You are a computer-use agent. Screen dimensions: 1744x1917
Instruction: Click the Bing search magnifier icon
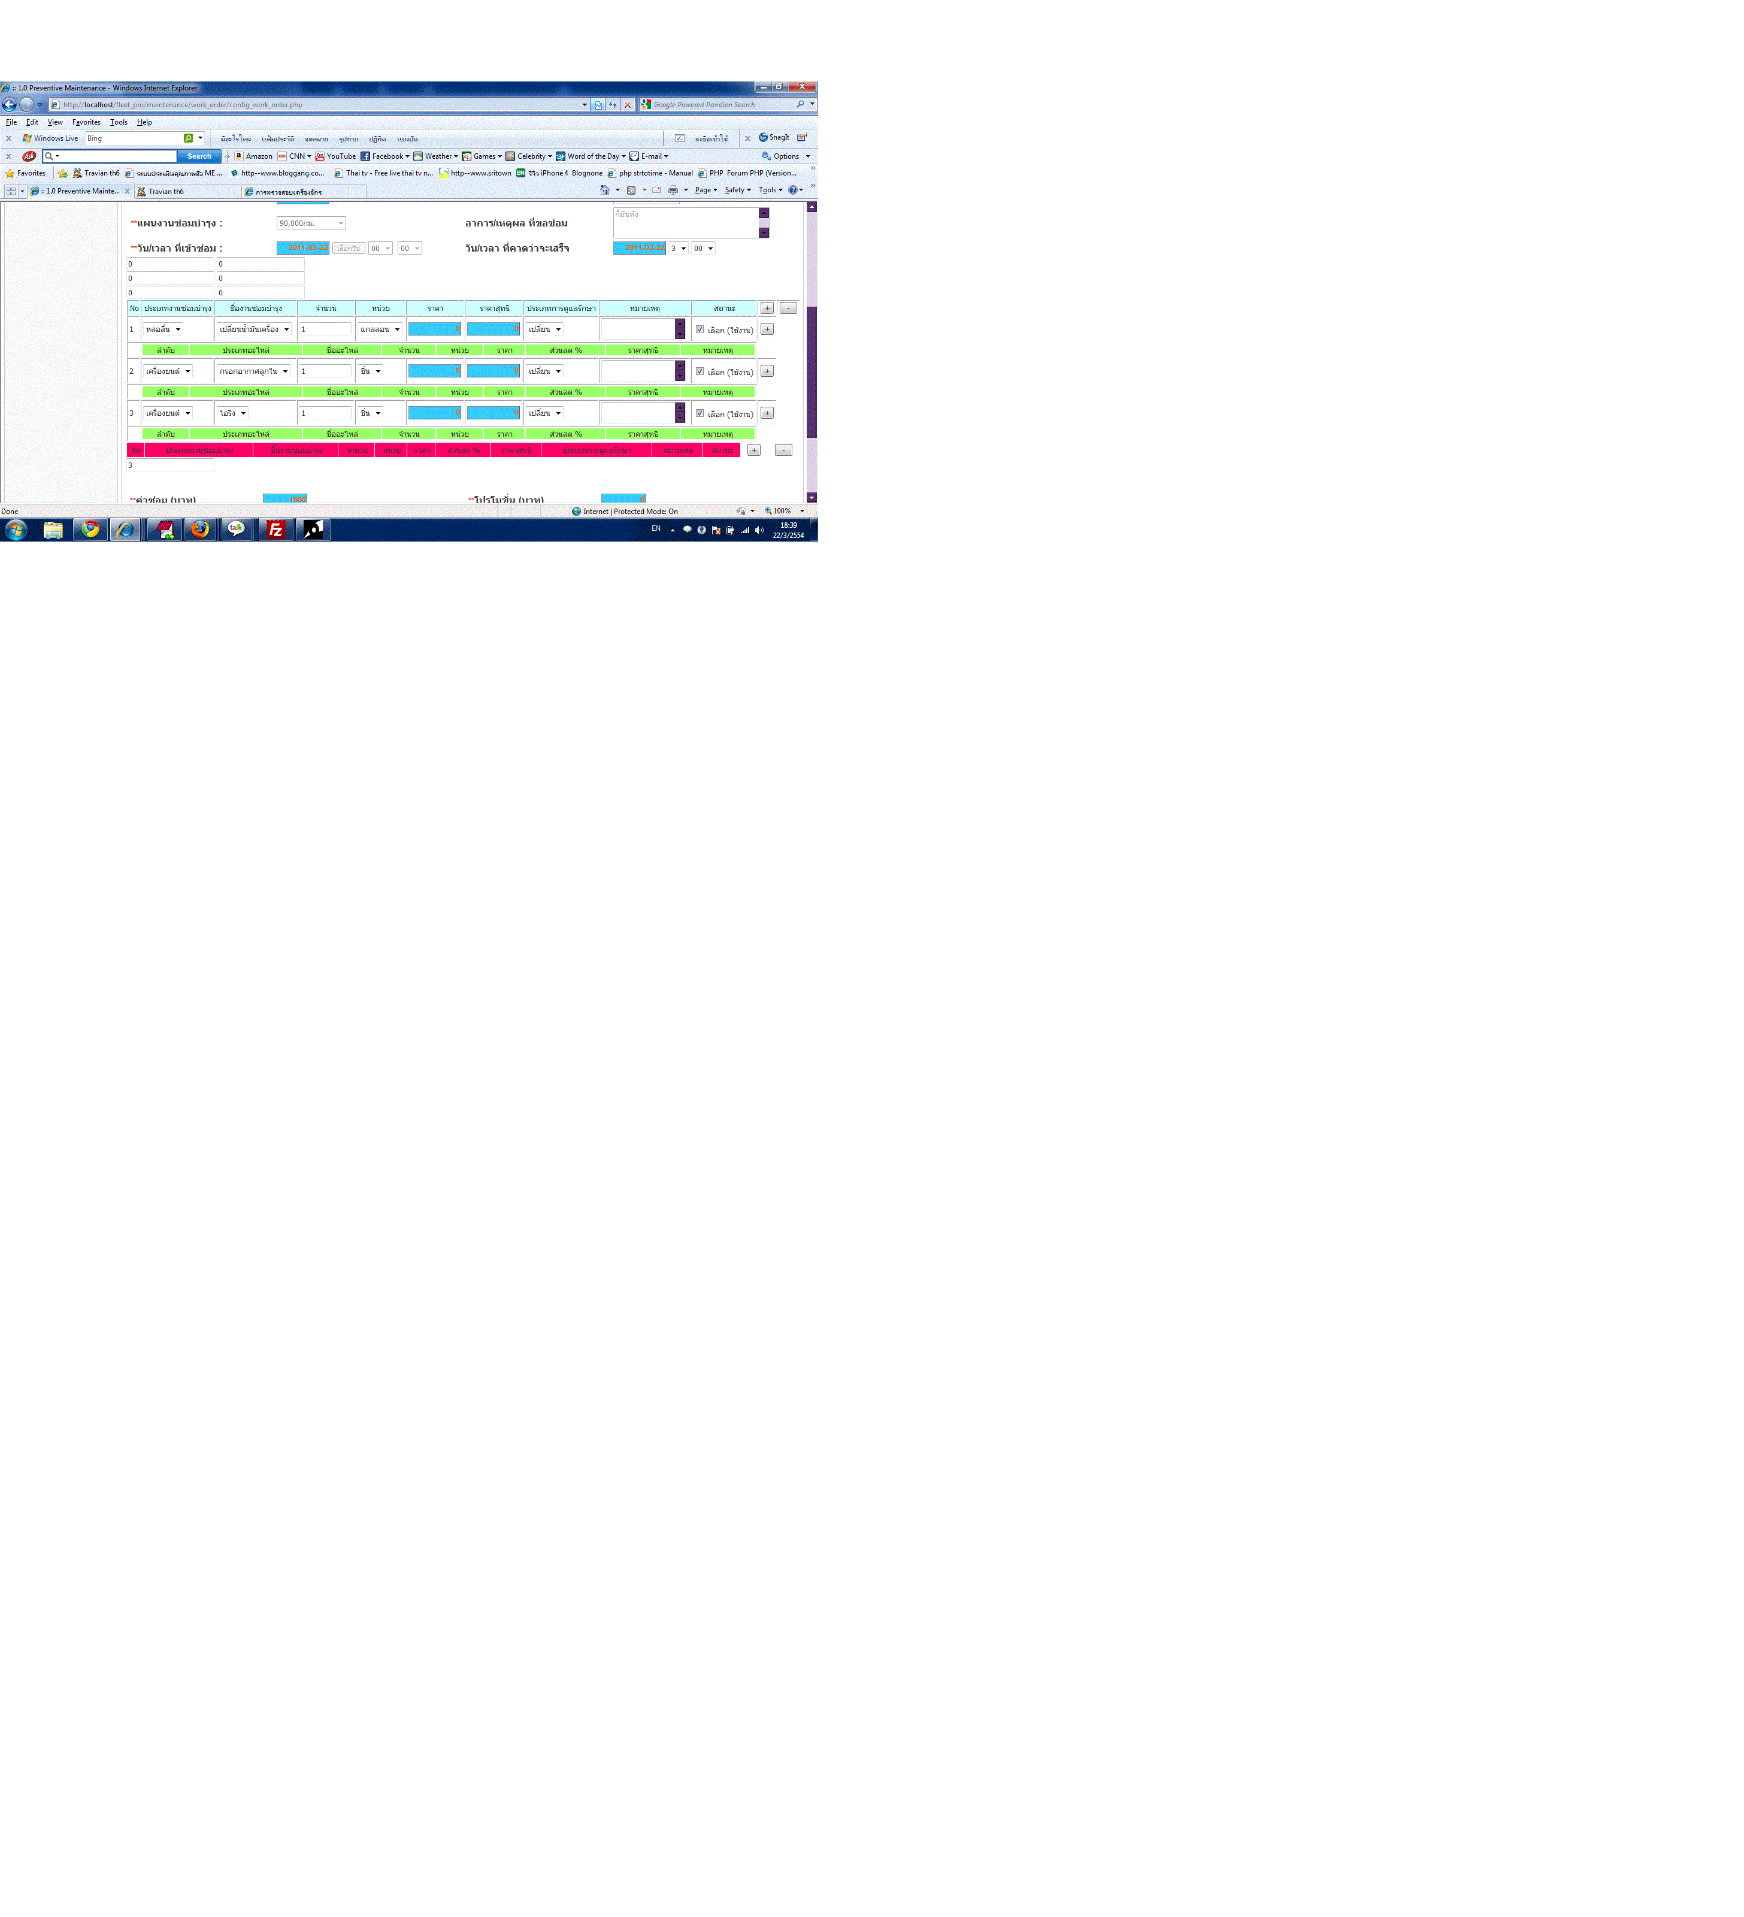(188, 138)
